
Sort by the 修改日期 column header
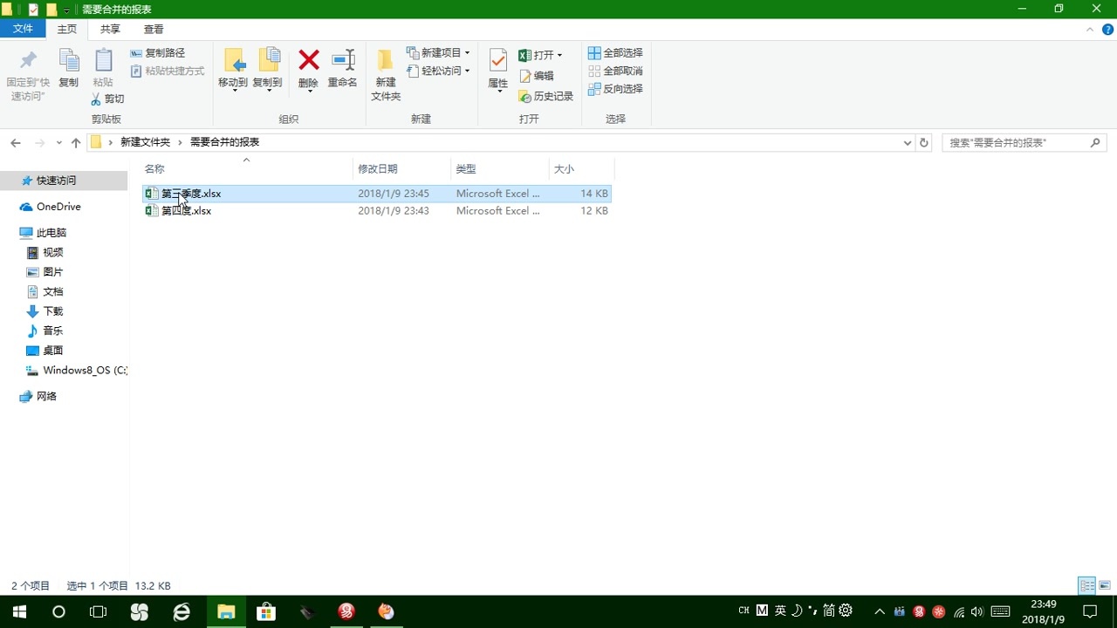click(x=377, y=168)
